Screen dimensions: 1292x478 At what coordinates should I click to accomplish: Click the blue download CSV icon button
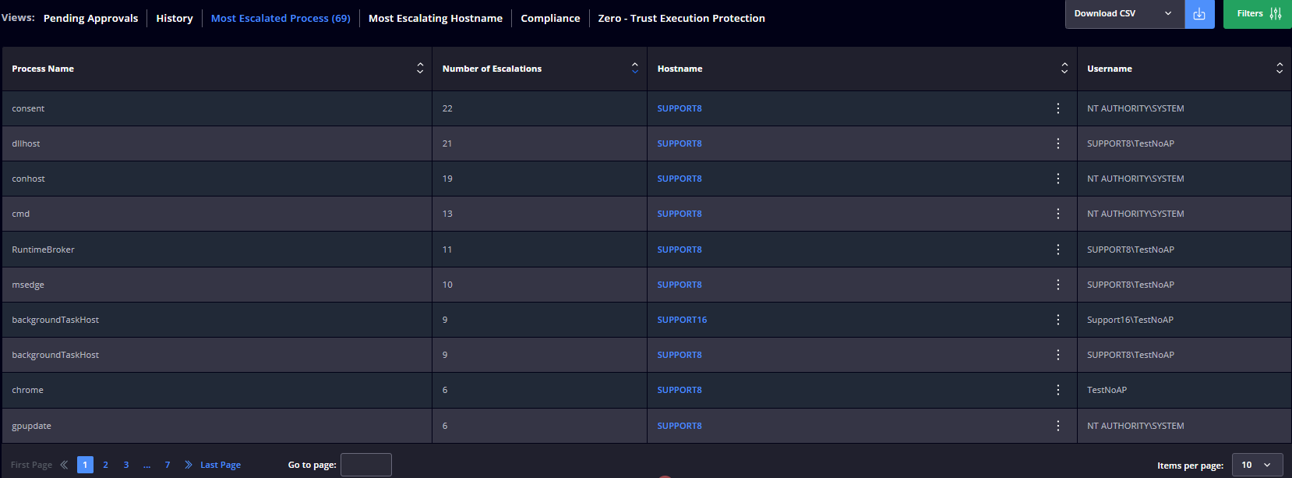tap(1199, 14)
